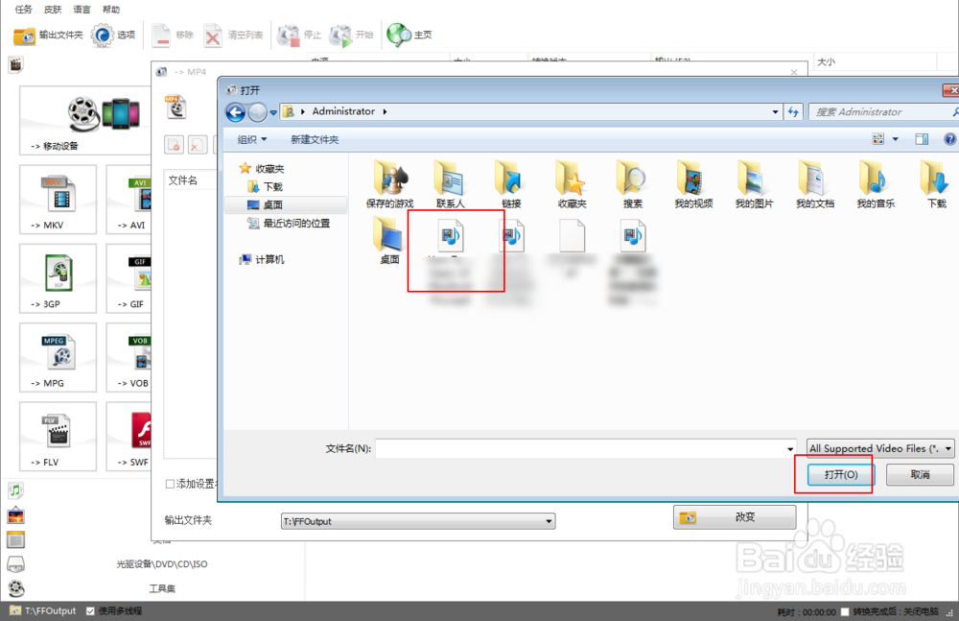This screenshot has height=621, width=959.
Task: Open the disc drive category icon
Action: 16,564
